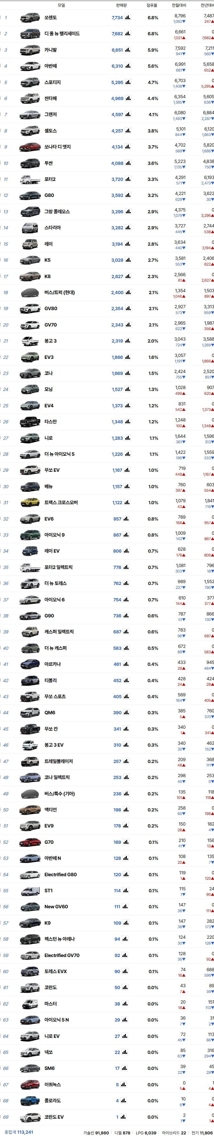Open the sales chart icon for EV3
The width and height of the screenshot is (214, 1136).
point(128,357)
